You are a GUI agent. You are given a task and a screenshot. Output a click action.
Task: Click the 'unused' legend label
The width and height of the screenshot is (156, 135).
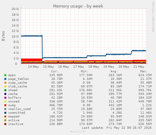pyautogui.click(x=14, y=101)
